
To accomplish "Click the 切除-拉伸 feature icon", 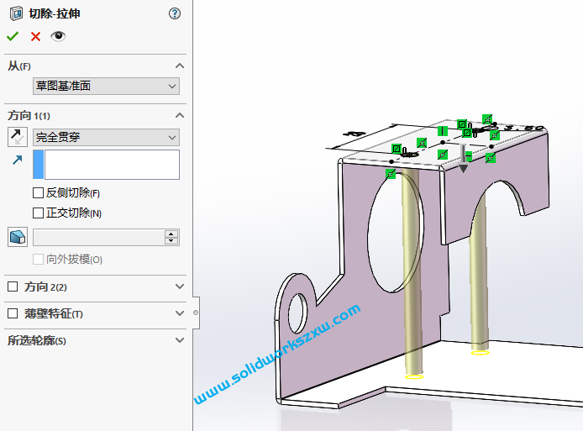I will pyautogui.click(x=16, y=13).
